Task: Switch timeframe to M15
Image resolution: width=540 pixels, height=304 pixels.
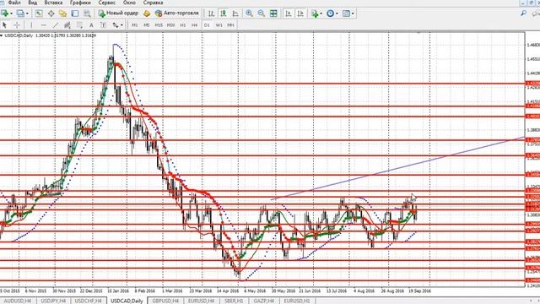Action: (x=159, y=24)
